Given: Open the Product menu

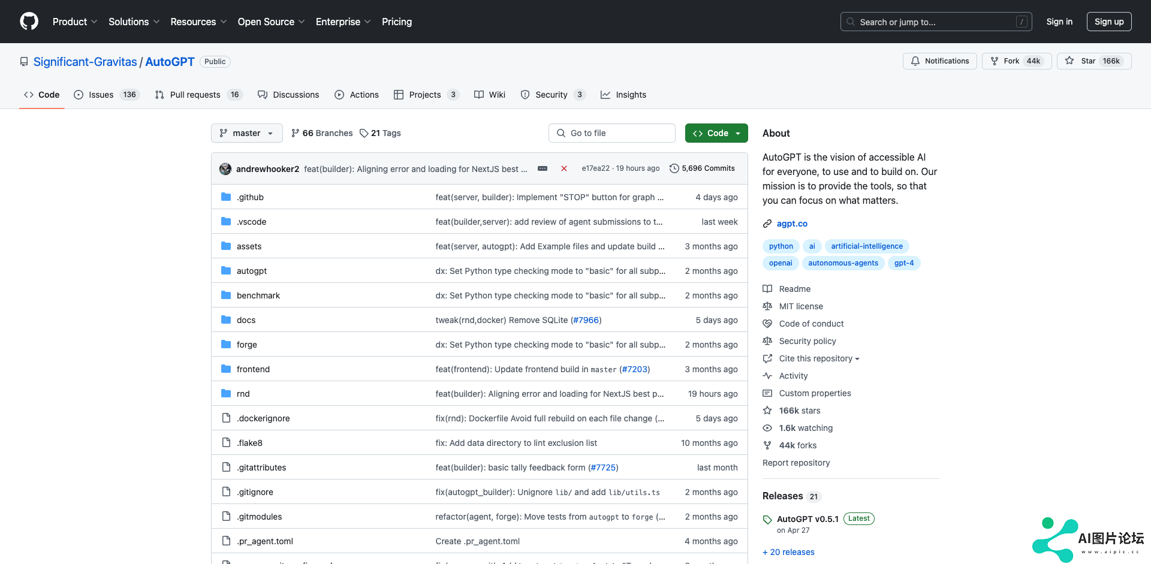Looking at the screenshot, I should [75, 22].
